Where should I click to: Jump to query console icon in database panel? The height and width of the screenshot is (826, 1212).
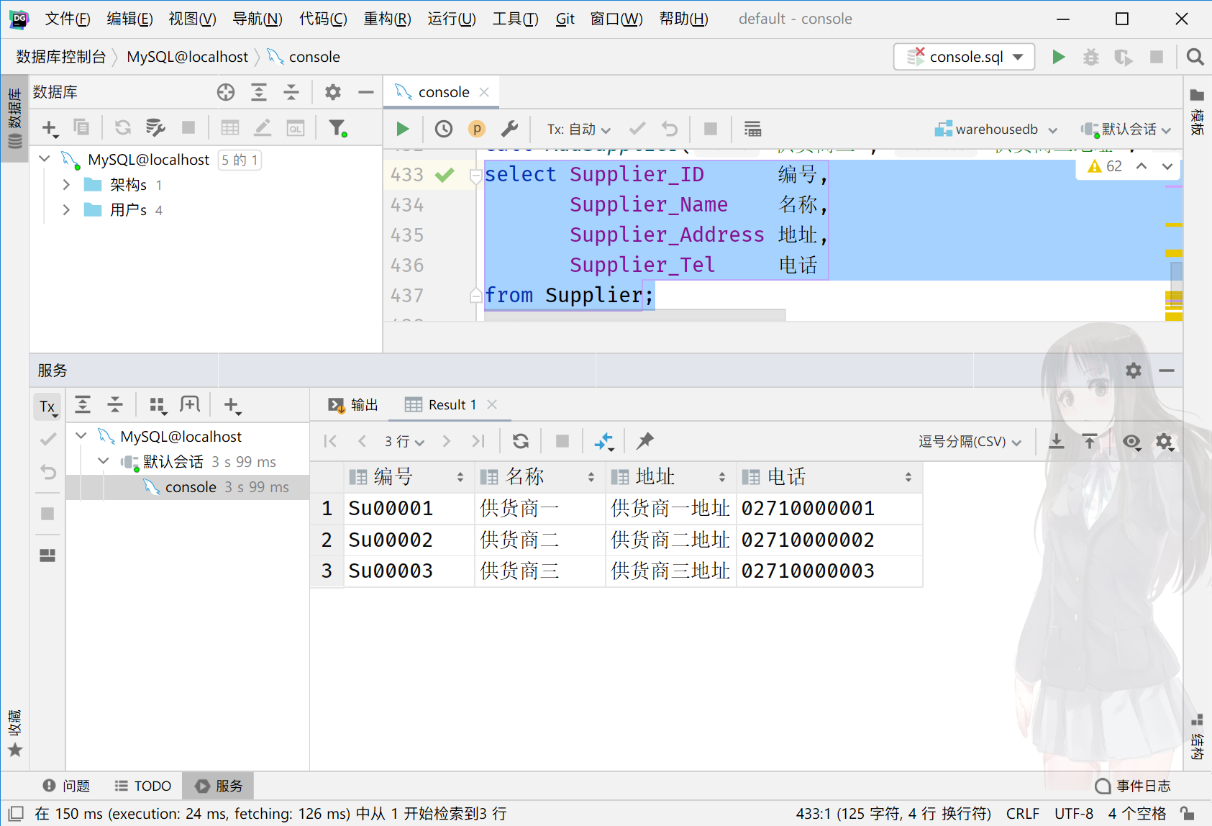296,128
